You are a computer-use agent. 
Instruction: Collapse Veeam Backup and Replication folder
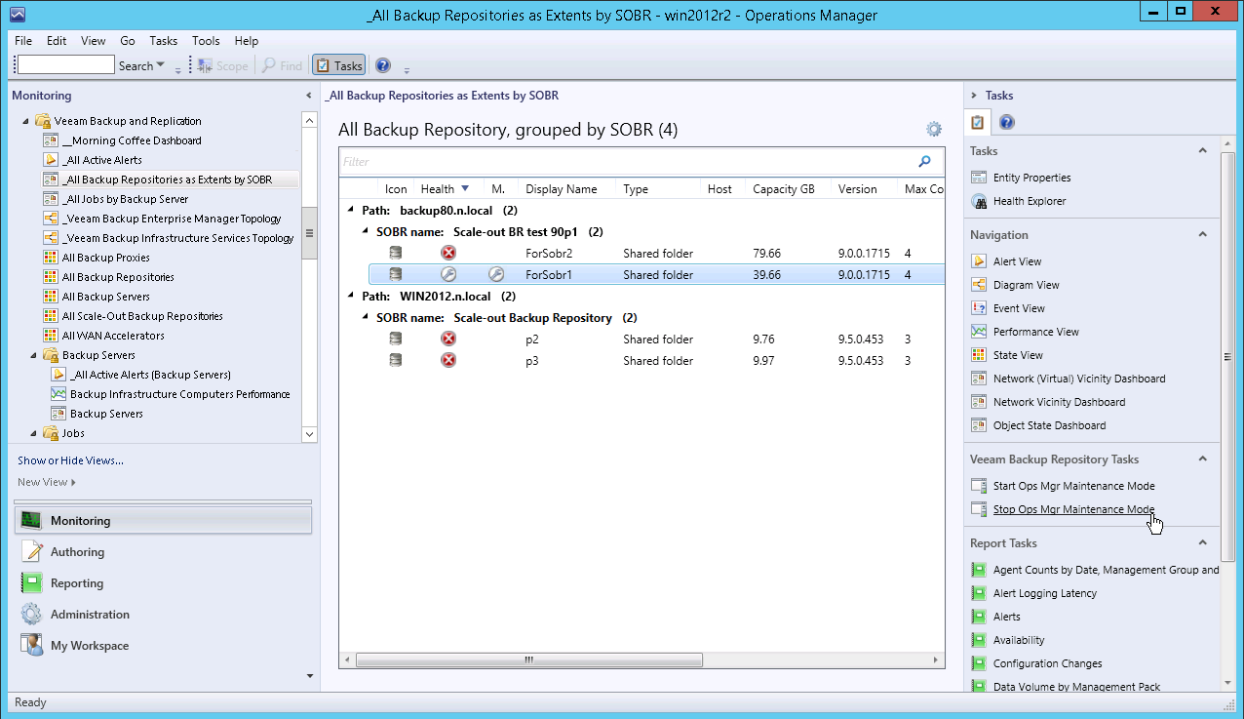[26, 122]
